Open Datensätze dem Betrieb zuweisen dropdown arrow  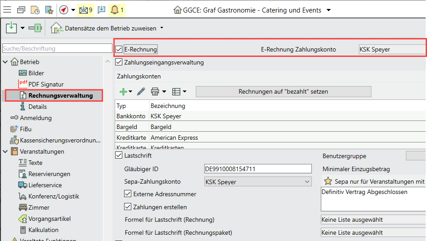[x=162, y=28]
